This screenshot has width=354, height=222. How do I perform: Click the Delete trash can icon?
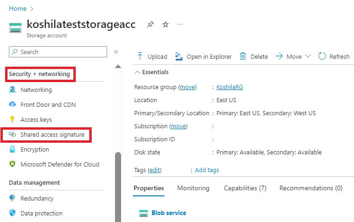point(243,56)
